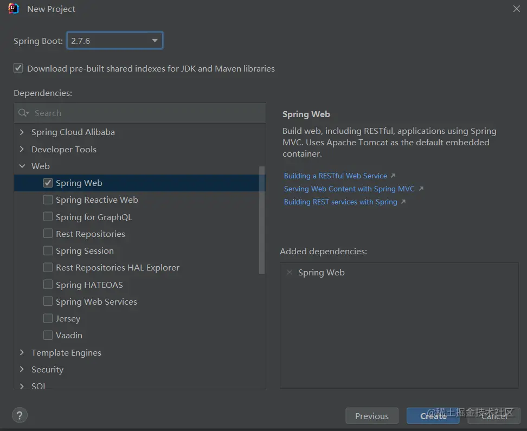The height and width of the screenshot is (431, 527).
Task: Close the New Project dialog
Action: coord(517,9)
